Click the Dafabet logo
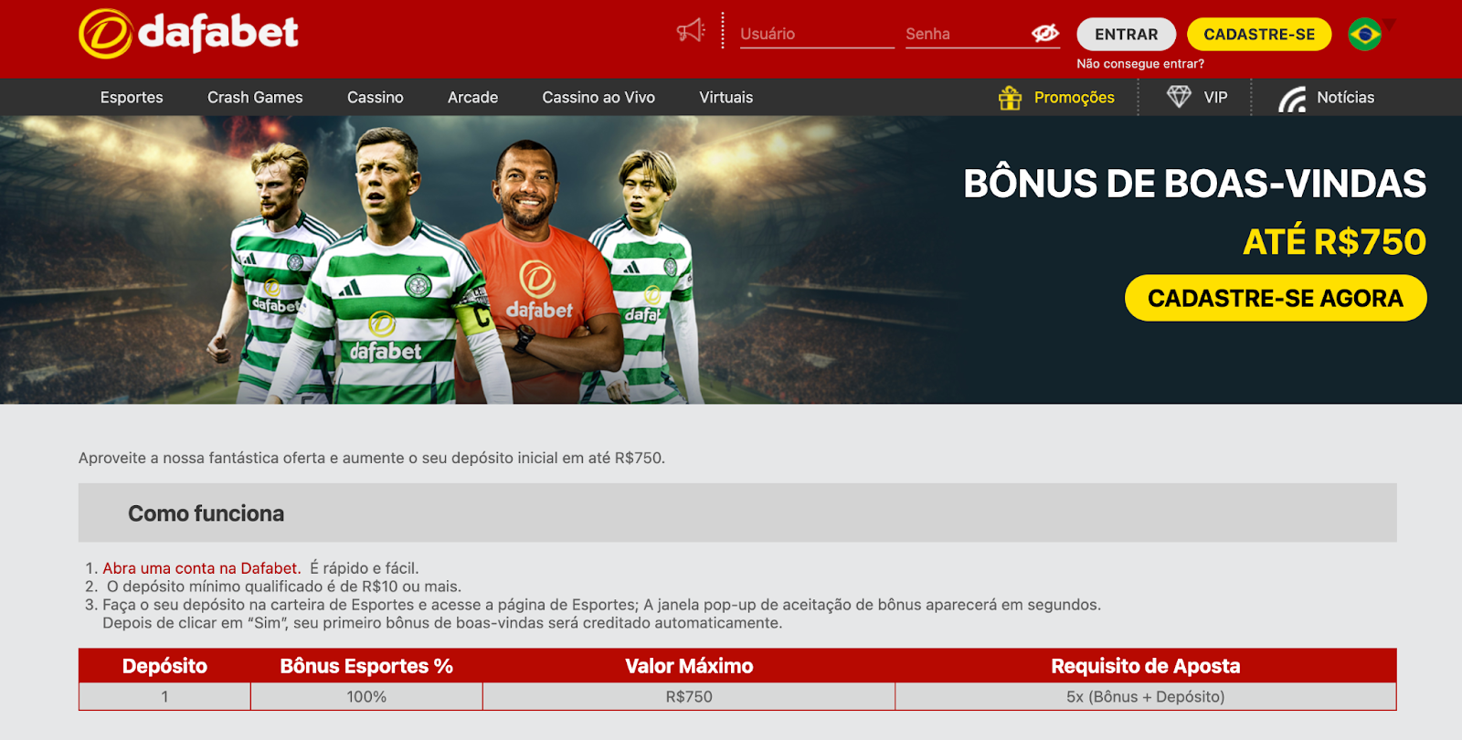Viewport: 1462px width, 740px height. tap(188, 34)
